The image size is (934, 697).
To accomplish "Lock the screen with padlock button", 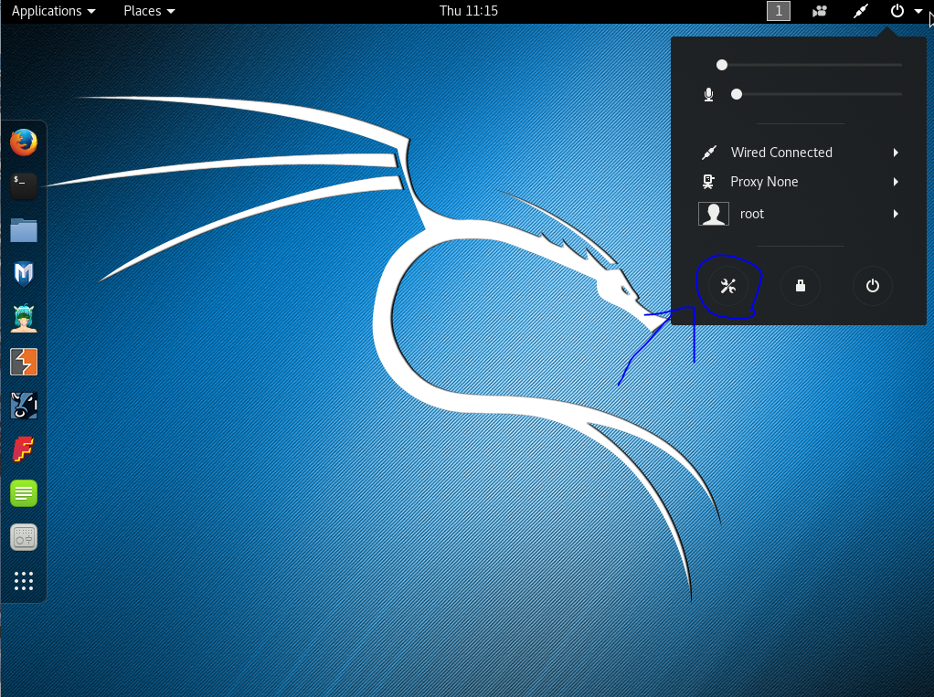I will 801,286.
